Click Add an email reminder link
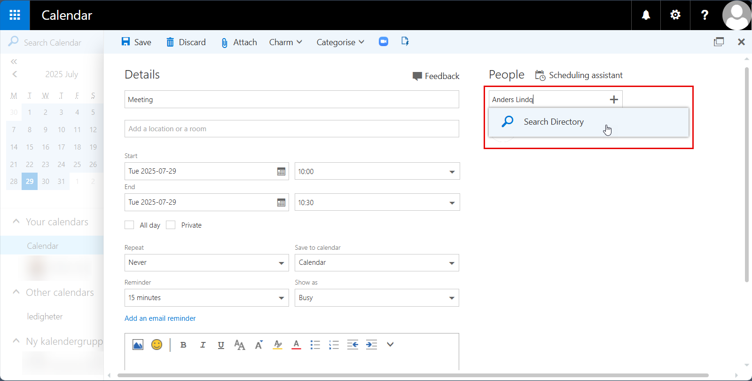 pos(160,318)
